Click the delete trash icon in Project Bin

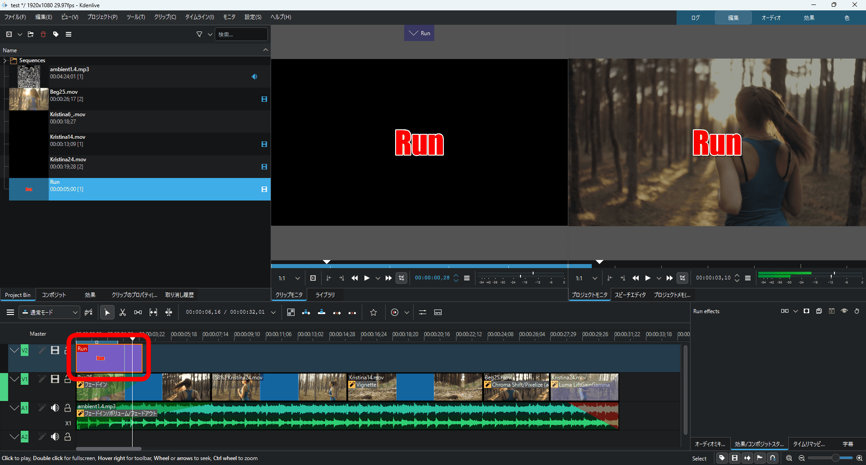(43, 34)
